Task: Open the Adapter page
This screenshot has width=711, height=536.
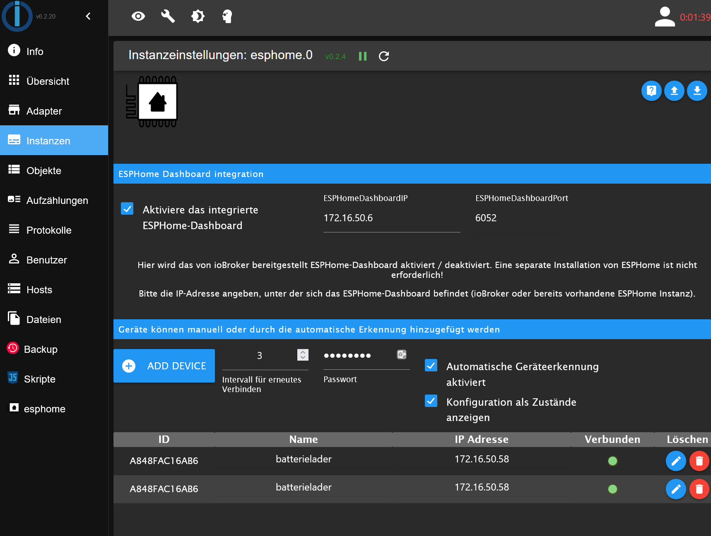Action: pos(54,111)
